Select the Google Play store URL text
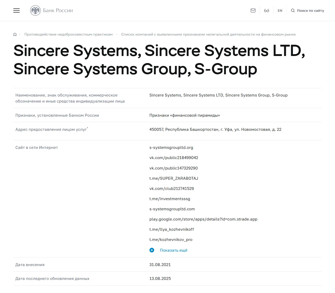Image resolution: width=335 pixels, height=293 pixels. [x=203, y=219]
